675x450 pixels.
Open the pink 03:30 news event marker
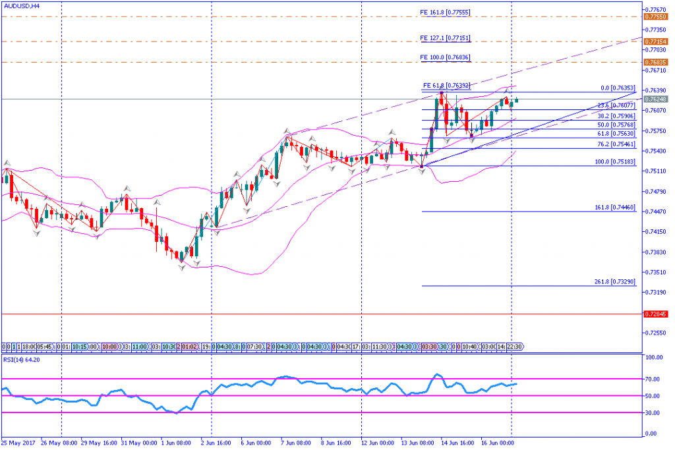tap(430, 347)
